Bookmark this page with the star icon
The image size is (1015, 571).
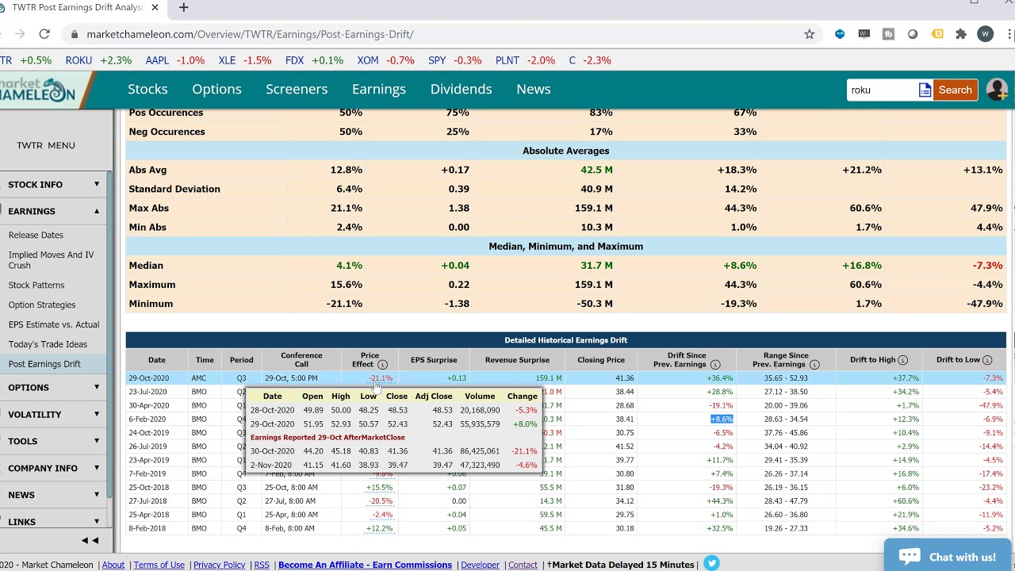(810, 34)
